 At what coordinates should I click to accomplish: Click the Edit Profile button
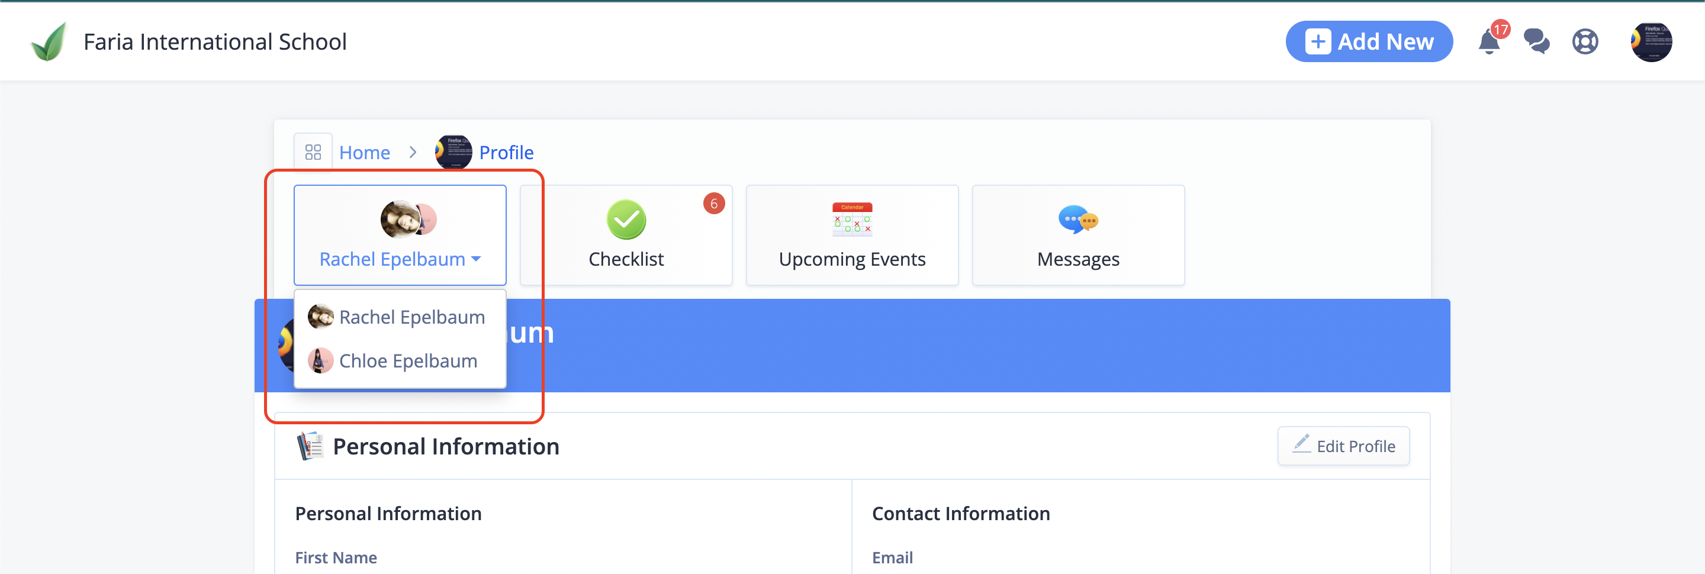coord(1344,446)
